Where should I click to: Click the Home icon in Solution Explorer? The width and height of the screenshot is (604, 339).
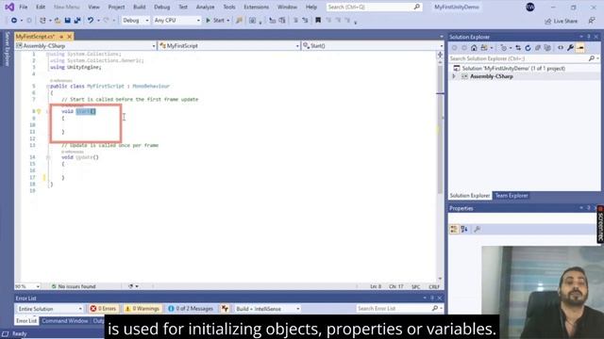click(x=474, y=48)
